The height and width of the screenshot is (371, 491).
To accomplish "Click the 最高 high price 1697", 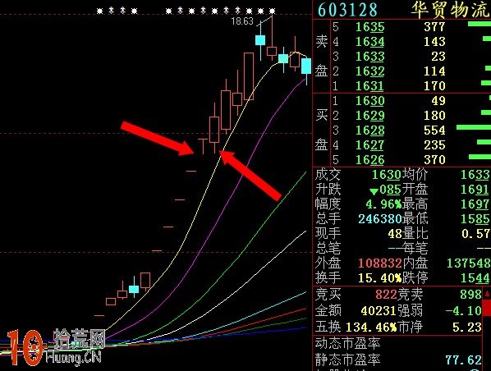I will click(475, 204).
